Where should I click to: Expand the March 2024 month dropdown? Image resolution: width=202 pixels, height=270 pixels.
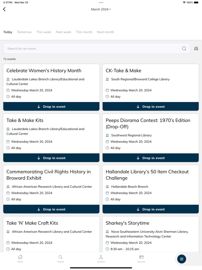click(x=101, y=9)
